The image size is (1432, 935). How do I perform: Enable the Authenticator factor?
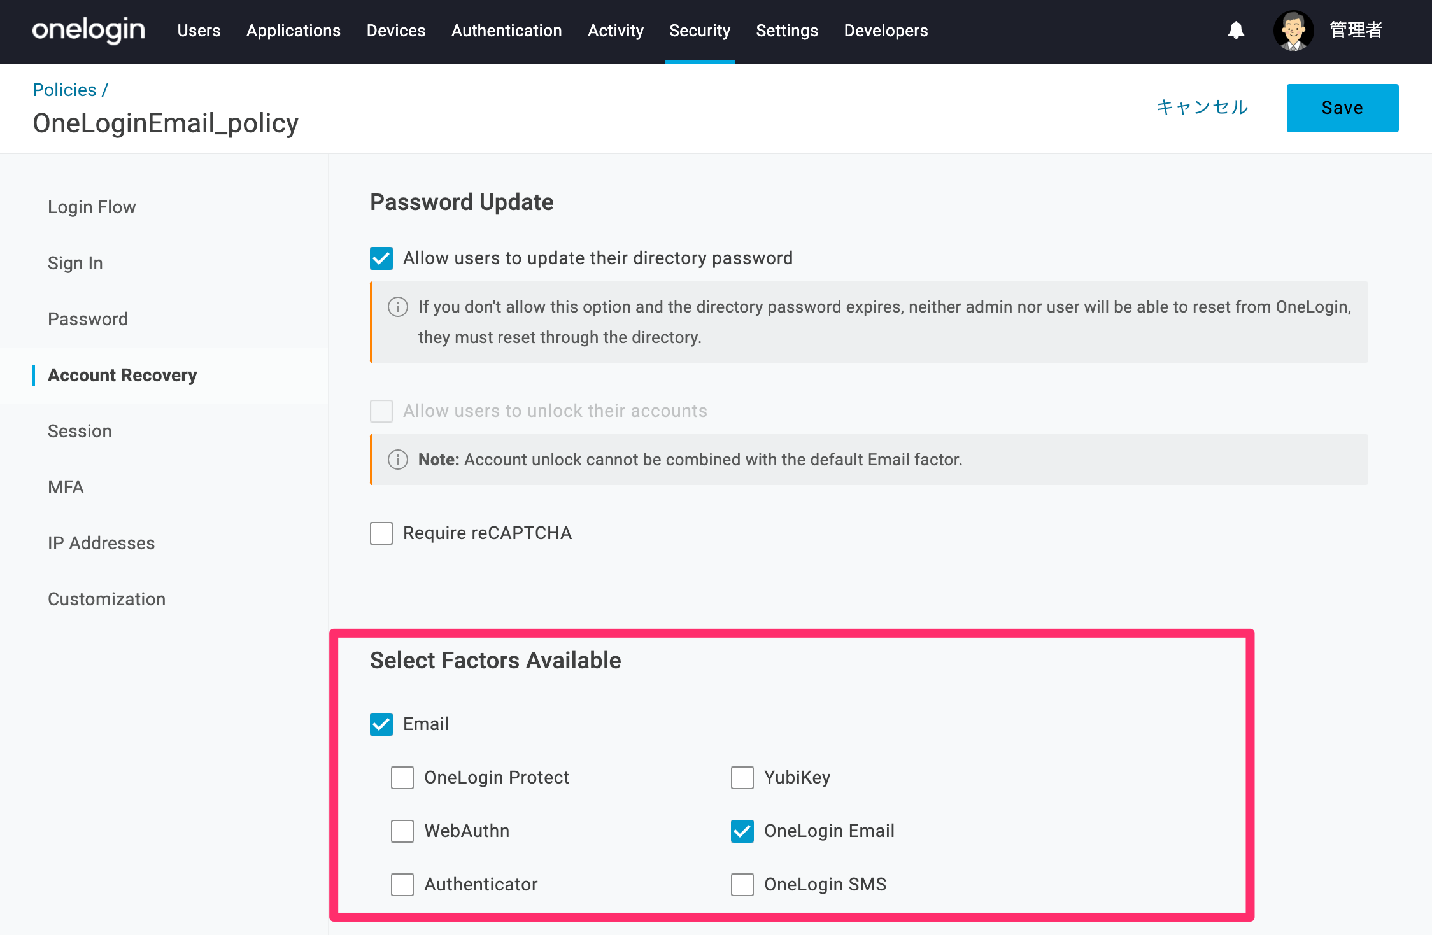pyautogui.click(x=402, y=885)
